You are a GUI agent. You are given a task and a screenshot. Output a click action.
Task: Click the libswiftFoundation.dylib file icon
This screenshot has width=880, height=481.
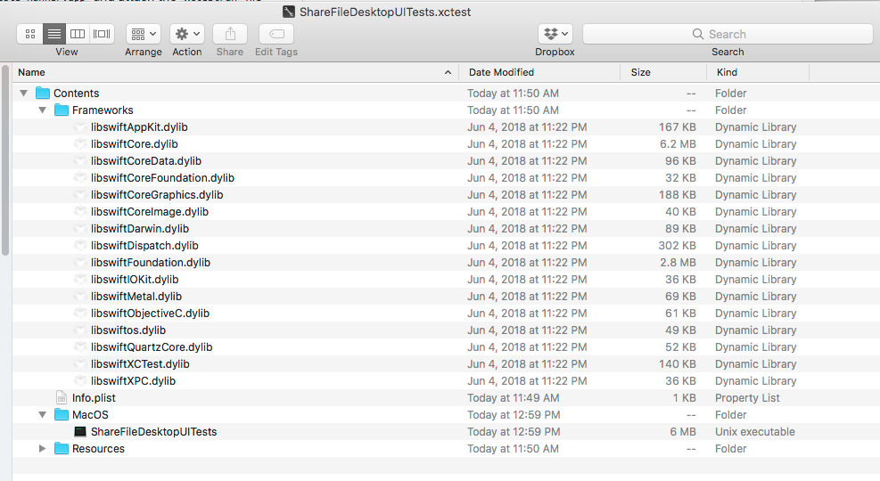tap(80, 263)
